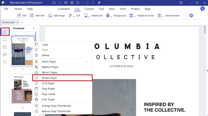Expand the Header & Footer dropdown arrow
This screenshot has height=116, width=208.
tap(135, 17)
